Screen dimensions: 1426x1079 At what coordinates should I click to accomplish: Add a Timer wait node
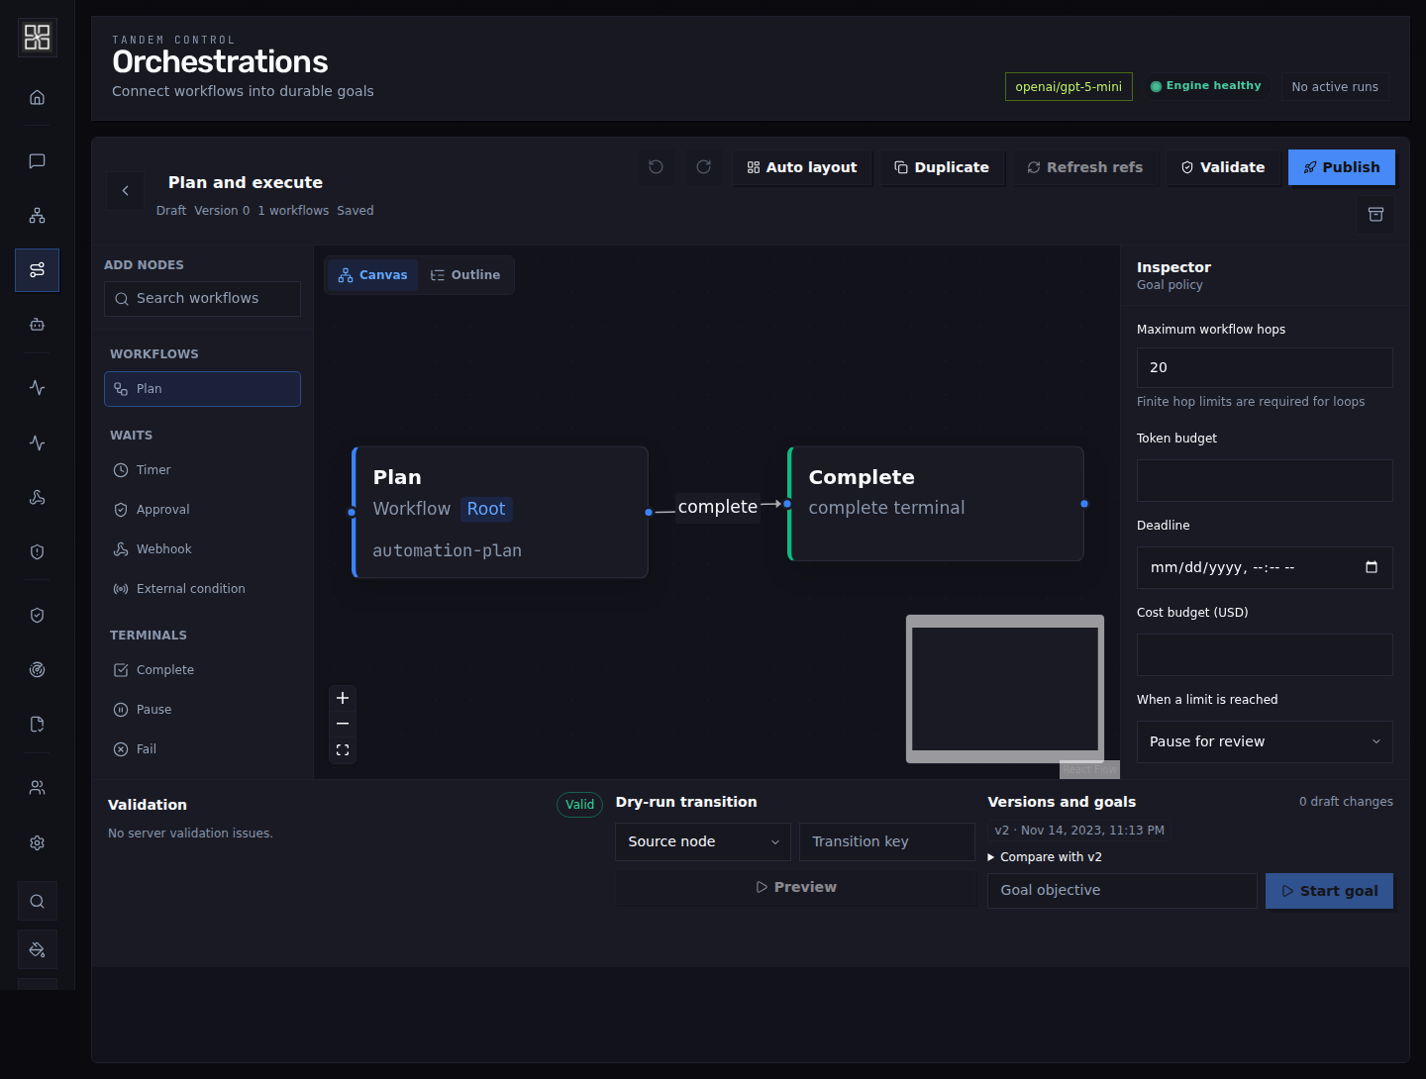tap(202, 470)
